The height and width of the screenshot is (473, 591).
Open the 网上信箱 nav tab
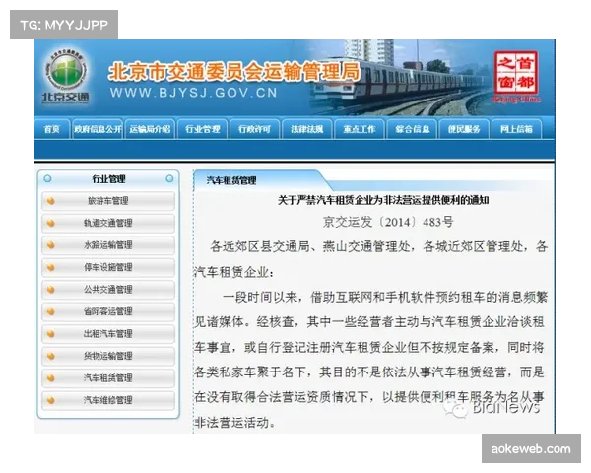517,129
